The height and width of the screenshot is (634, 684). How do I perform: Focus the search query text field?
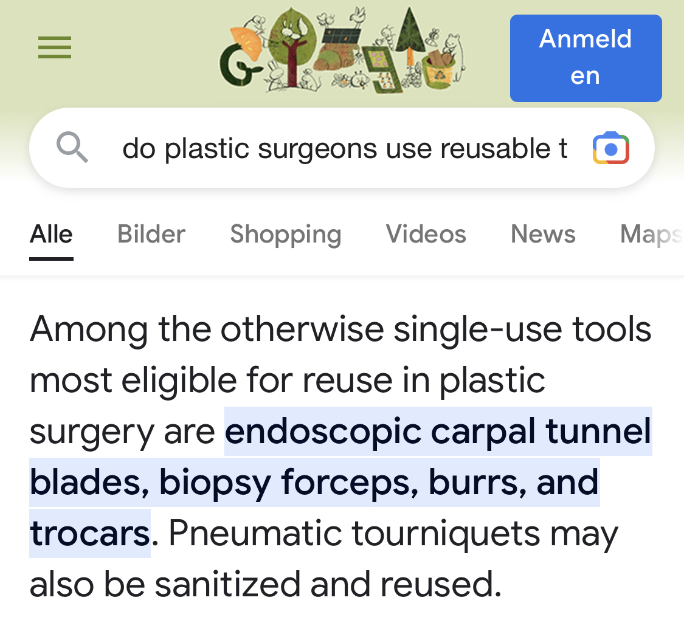pyautogui.click(x=345, y=148)
